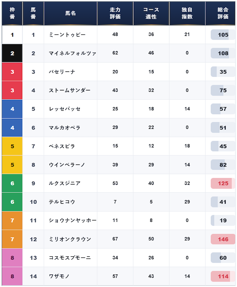237x287 pixels.
Task: Click the red 125 total score bar
Action: pyautogui.click(x=223, y=183)
